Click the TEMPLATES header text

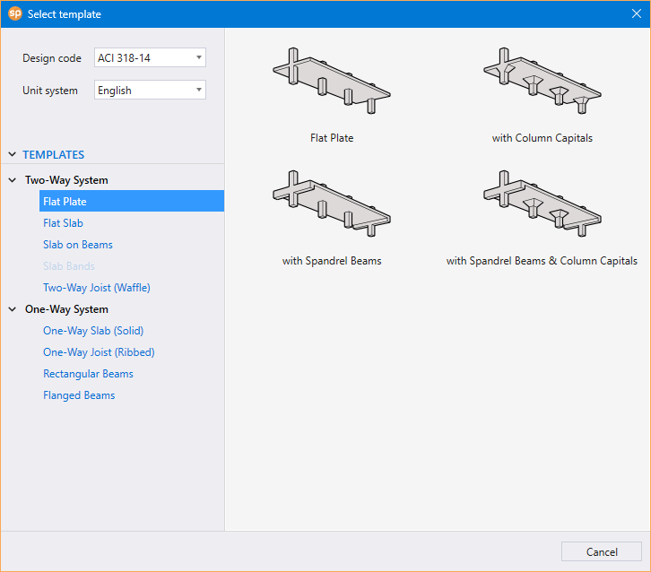tap(53, 155)
